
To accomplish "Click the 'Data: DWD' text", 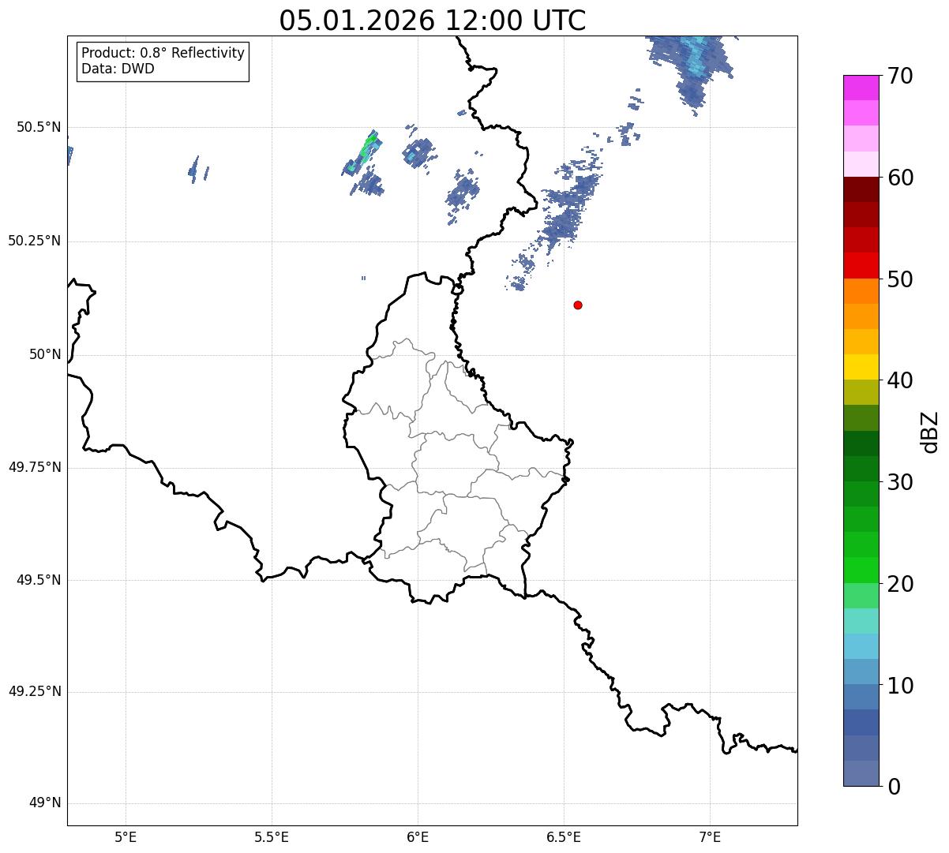I will click(x=118, y=69).
